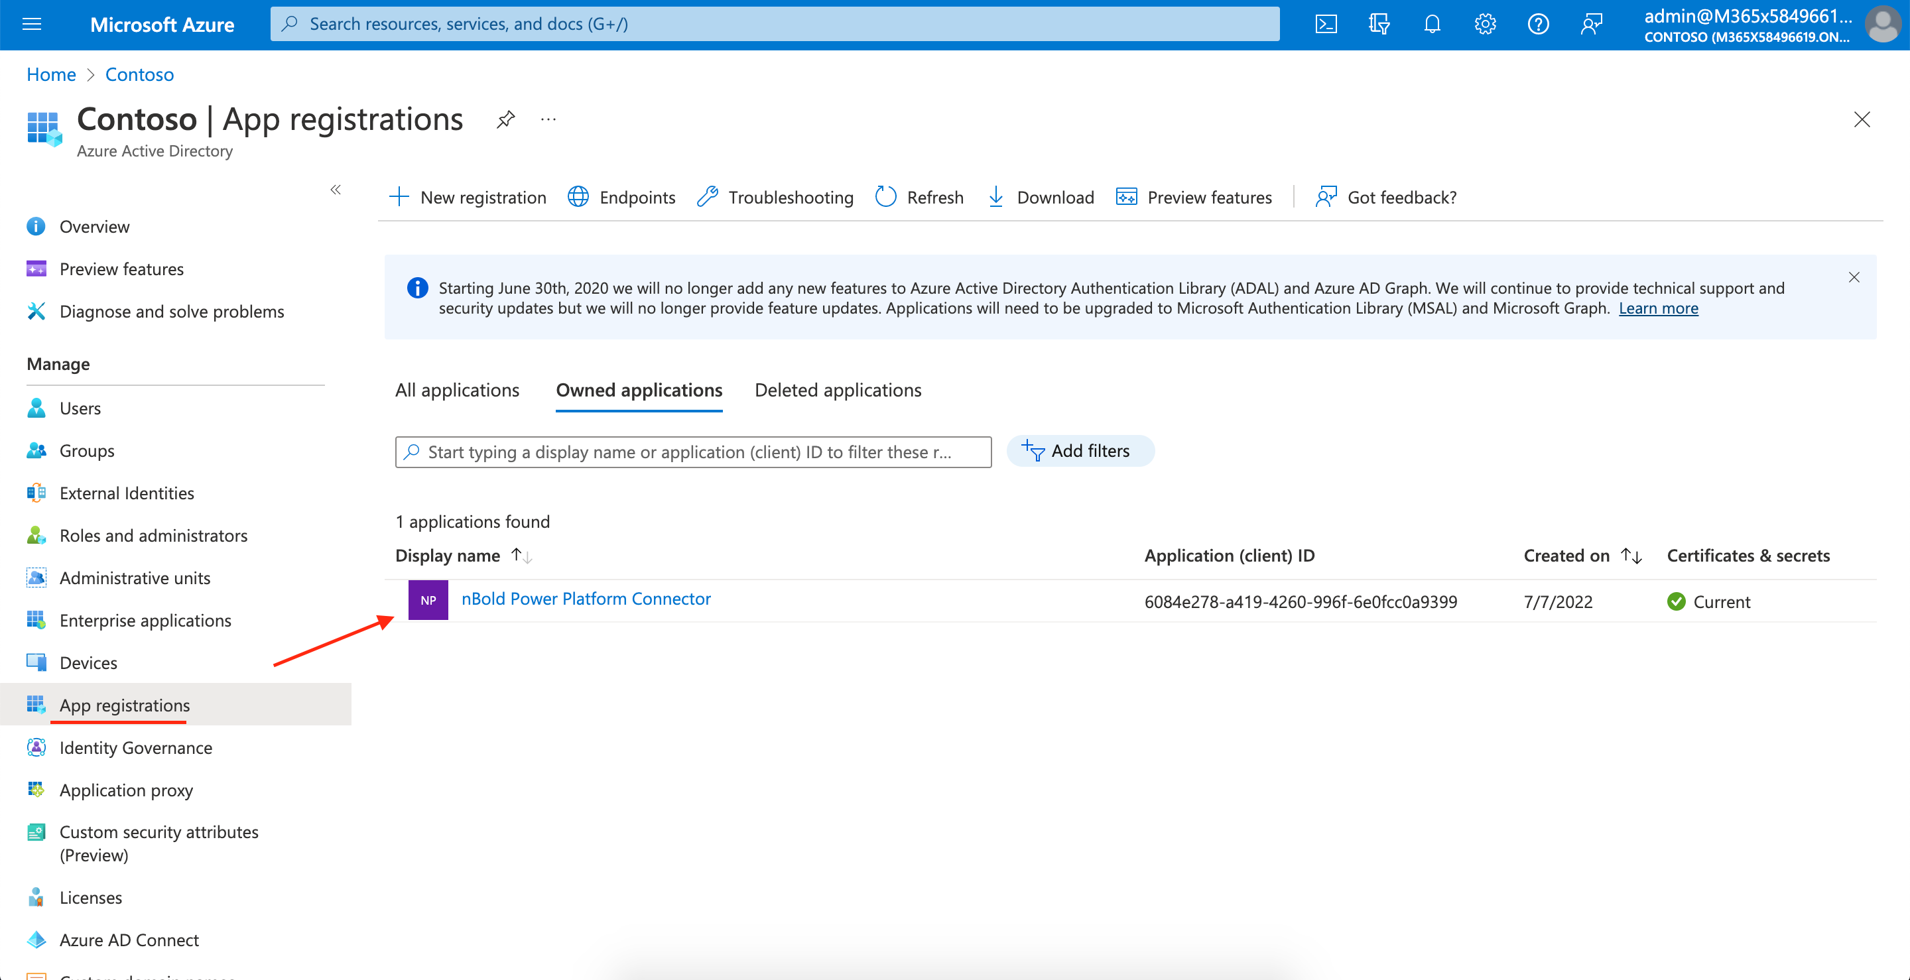Viewport: 1910px width, 980px height.
Task: Open nBold Power Platform Connector link
Action: coord(586,598)
